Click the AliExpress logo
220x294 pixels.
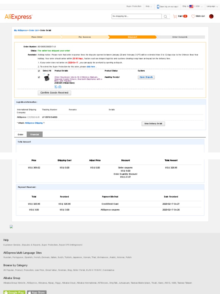click(x=18, y=17)
